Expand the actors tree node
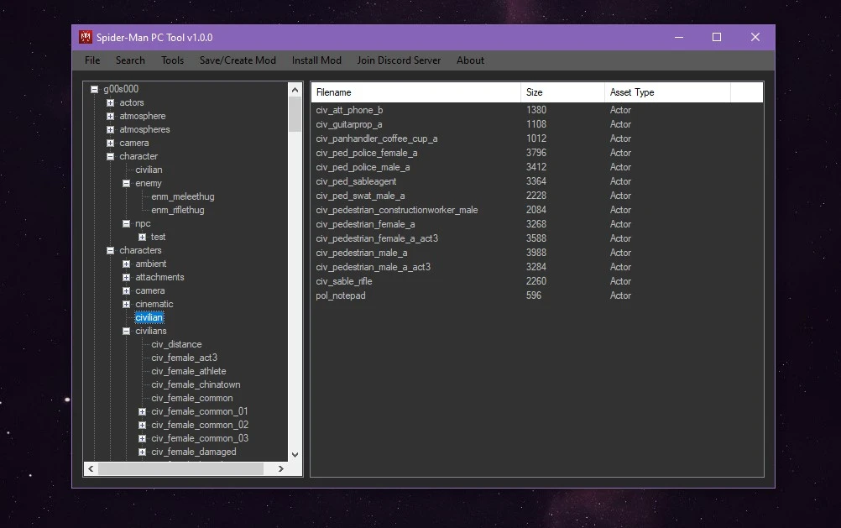 pos(110,103)
